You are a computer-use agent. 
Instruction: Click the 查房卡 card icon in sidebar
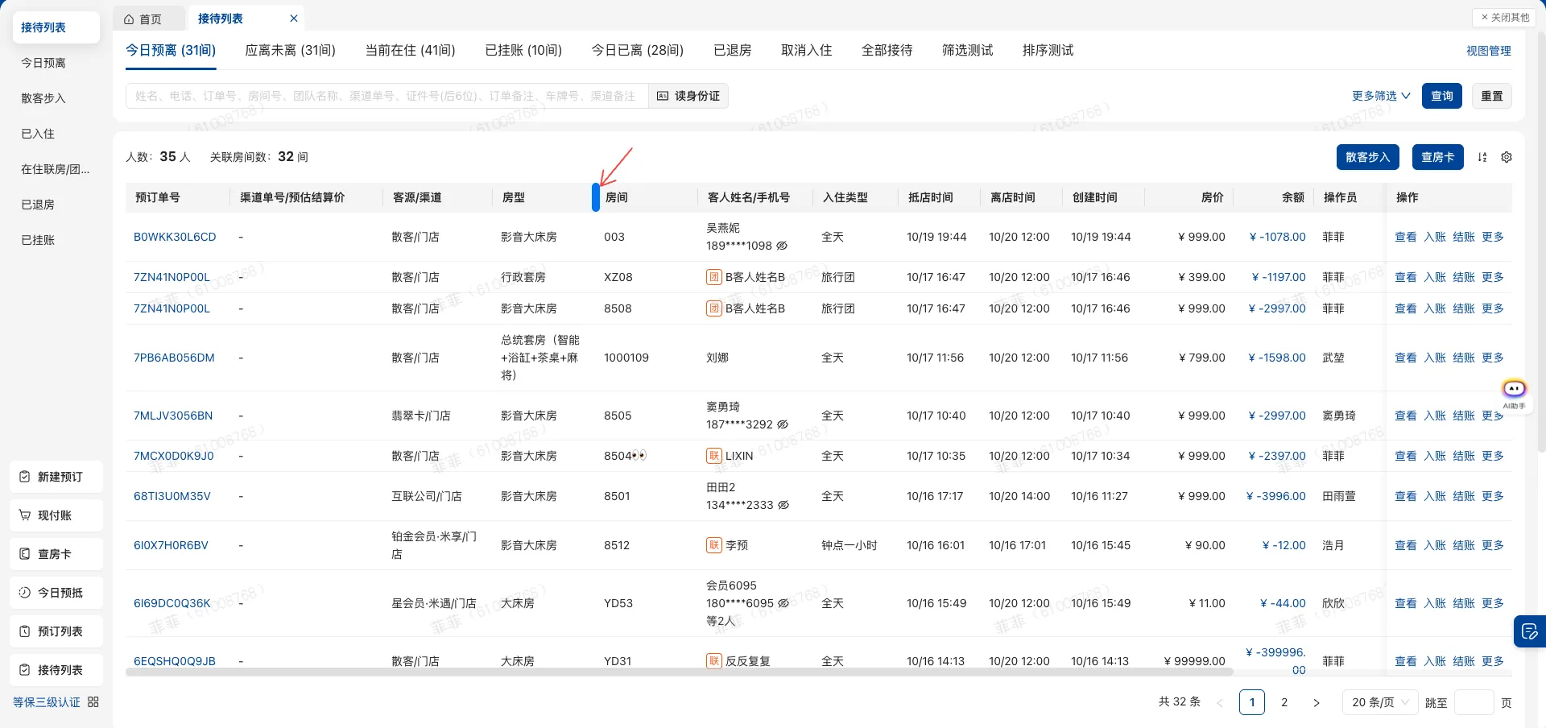25,553
